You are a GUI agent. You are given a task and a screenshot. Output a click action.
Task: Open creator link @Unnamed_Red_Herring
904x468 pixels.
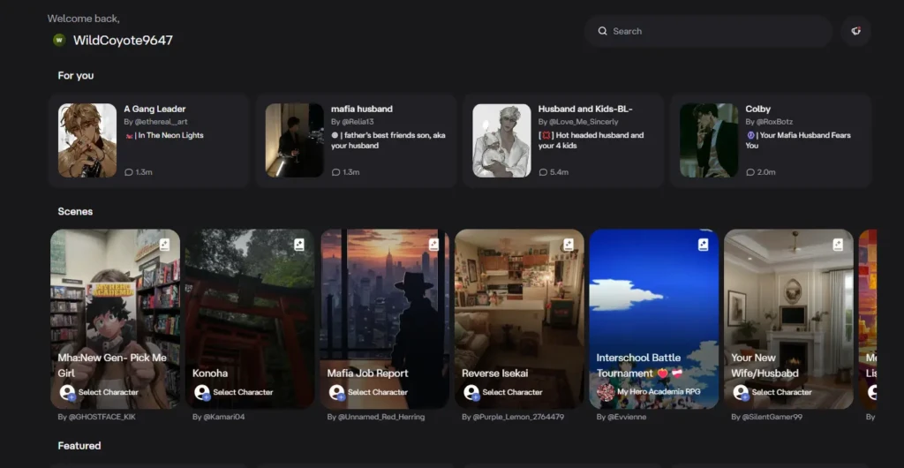click(381, 417)
